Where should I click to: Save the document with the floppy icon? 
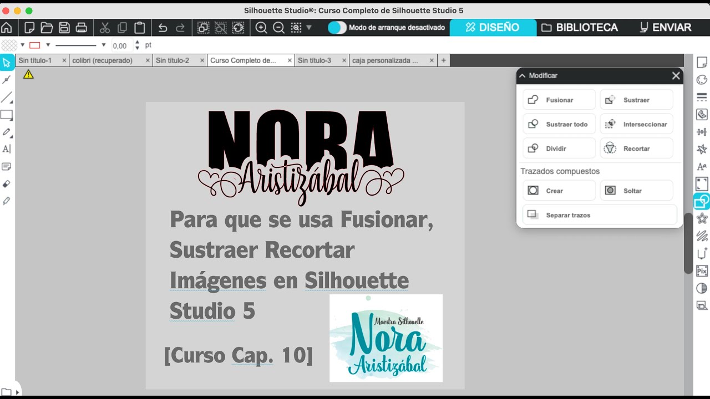[x=64, y=27]
